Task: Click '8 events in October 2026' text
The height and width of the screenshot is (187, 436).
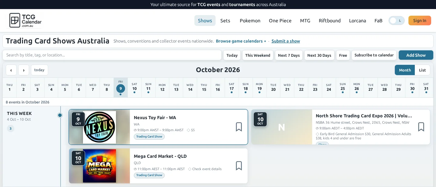Action: [x=28, y=102]
